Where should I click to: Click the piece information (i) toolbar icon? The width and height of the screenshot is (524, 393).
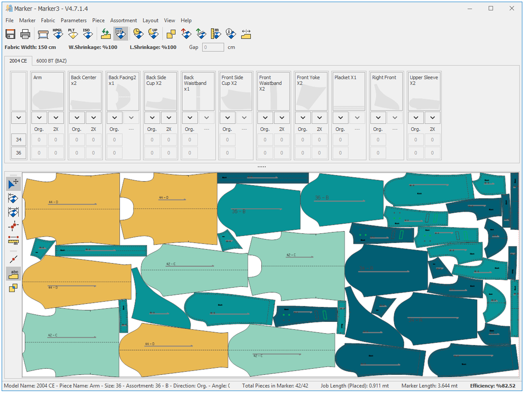pos(231,34)
